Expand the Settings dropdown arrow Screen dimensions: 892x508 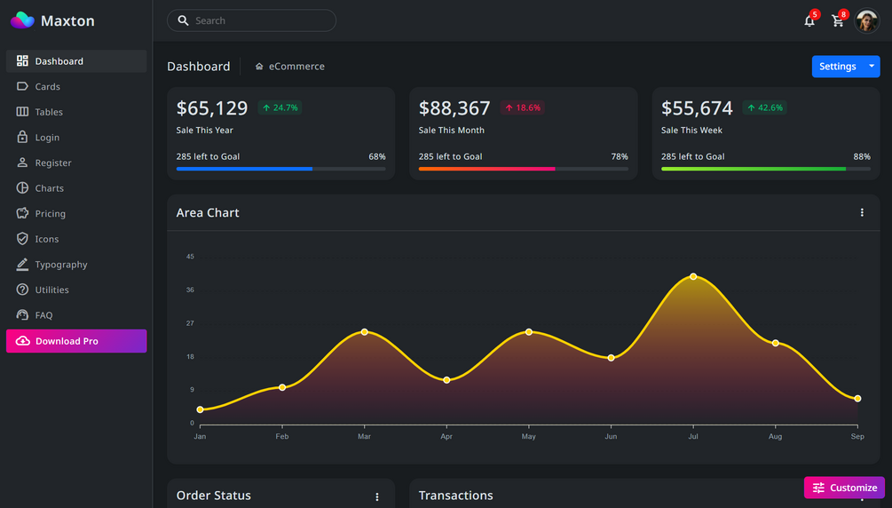click(872, 66)
